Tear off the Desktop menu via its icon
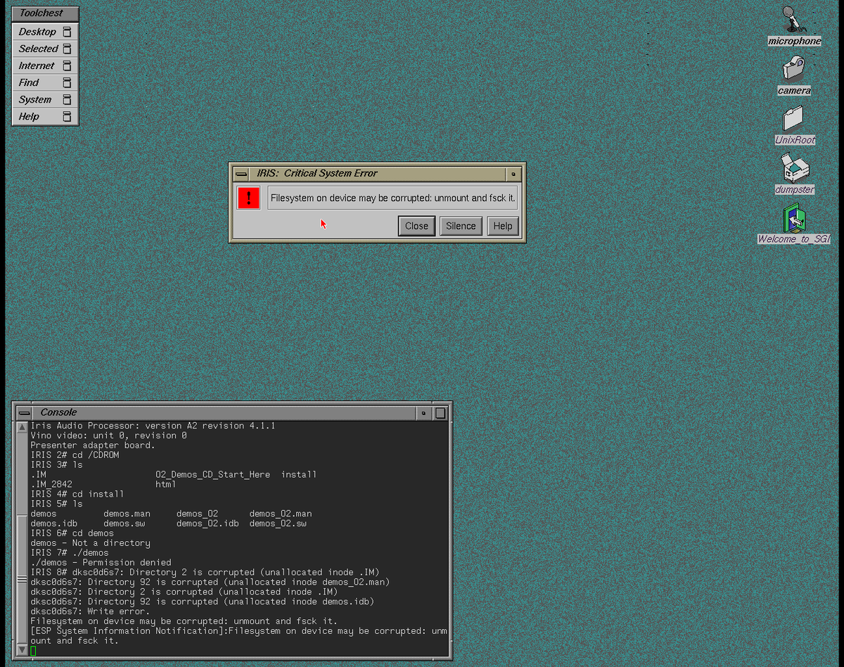 (67, 32)
